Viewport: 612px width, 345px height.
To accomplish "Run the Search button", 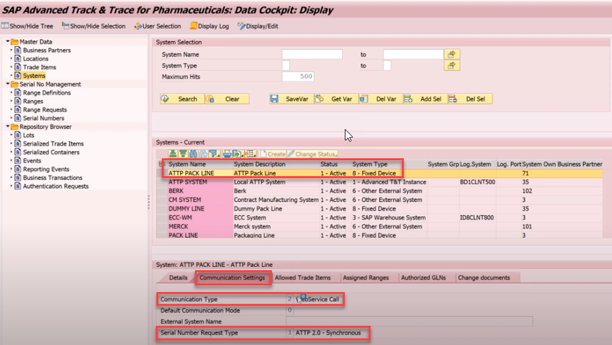I will 182,99.
